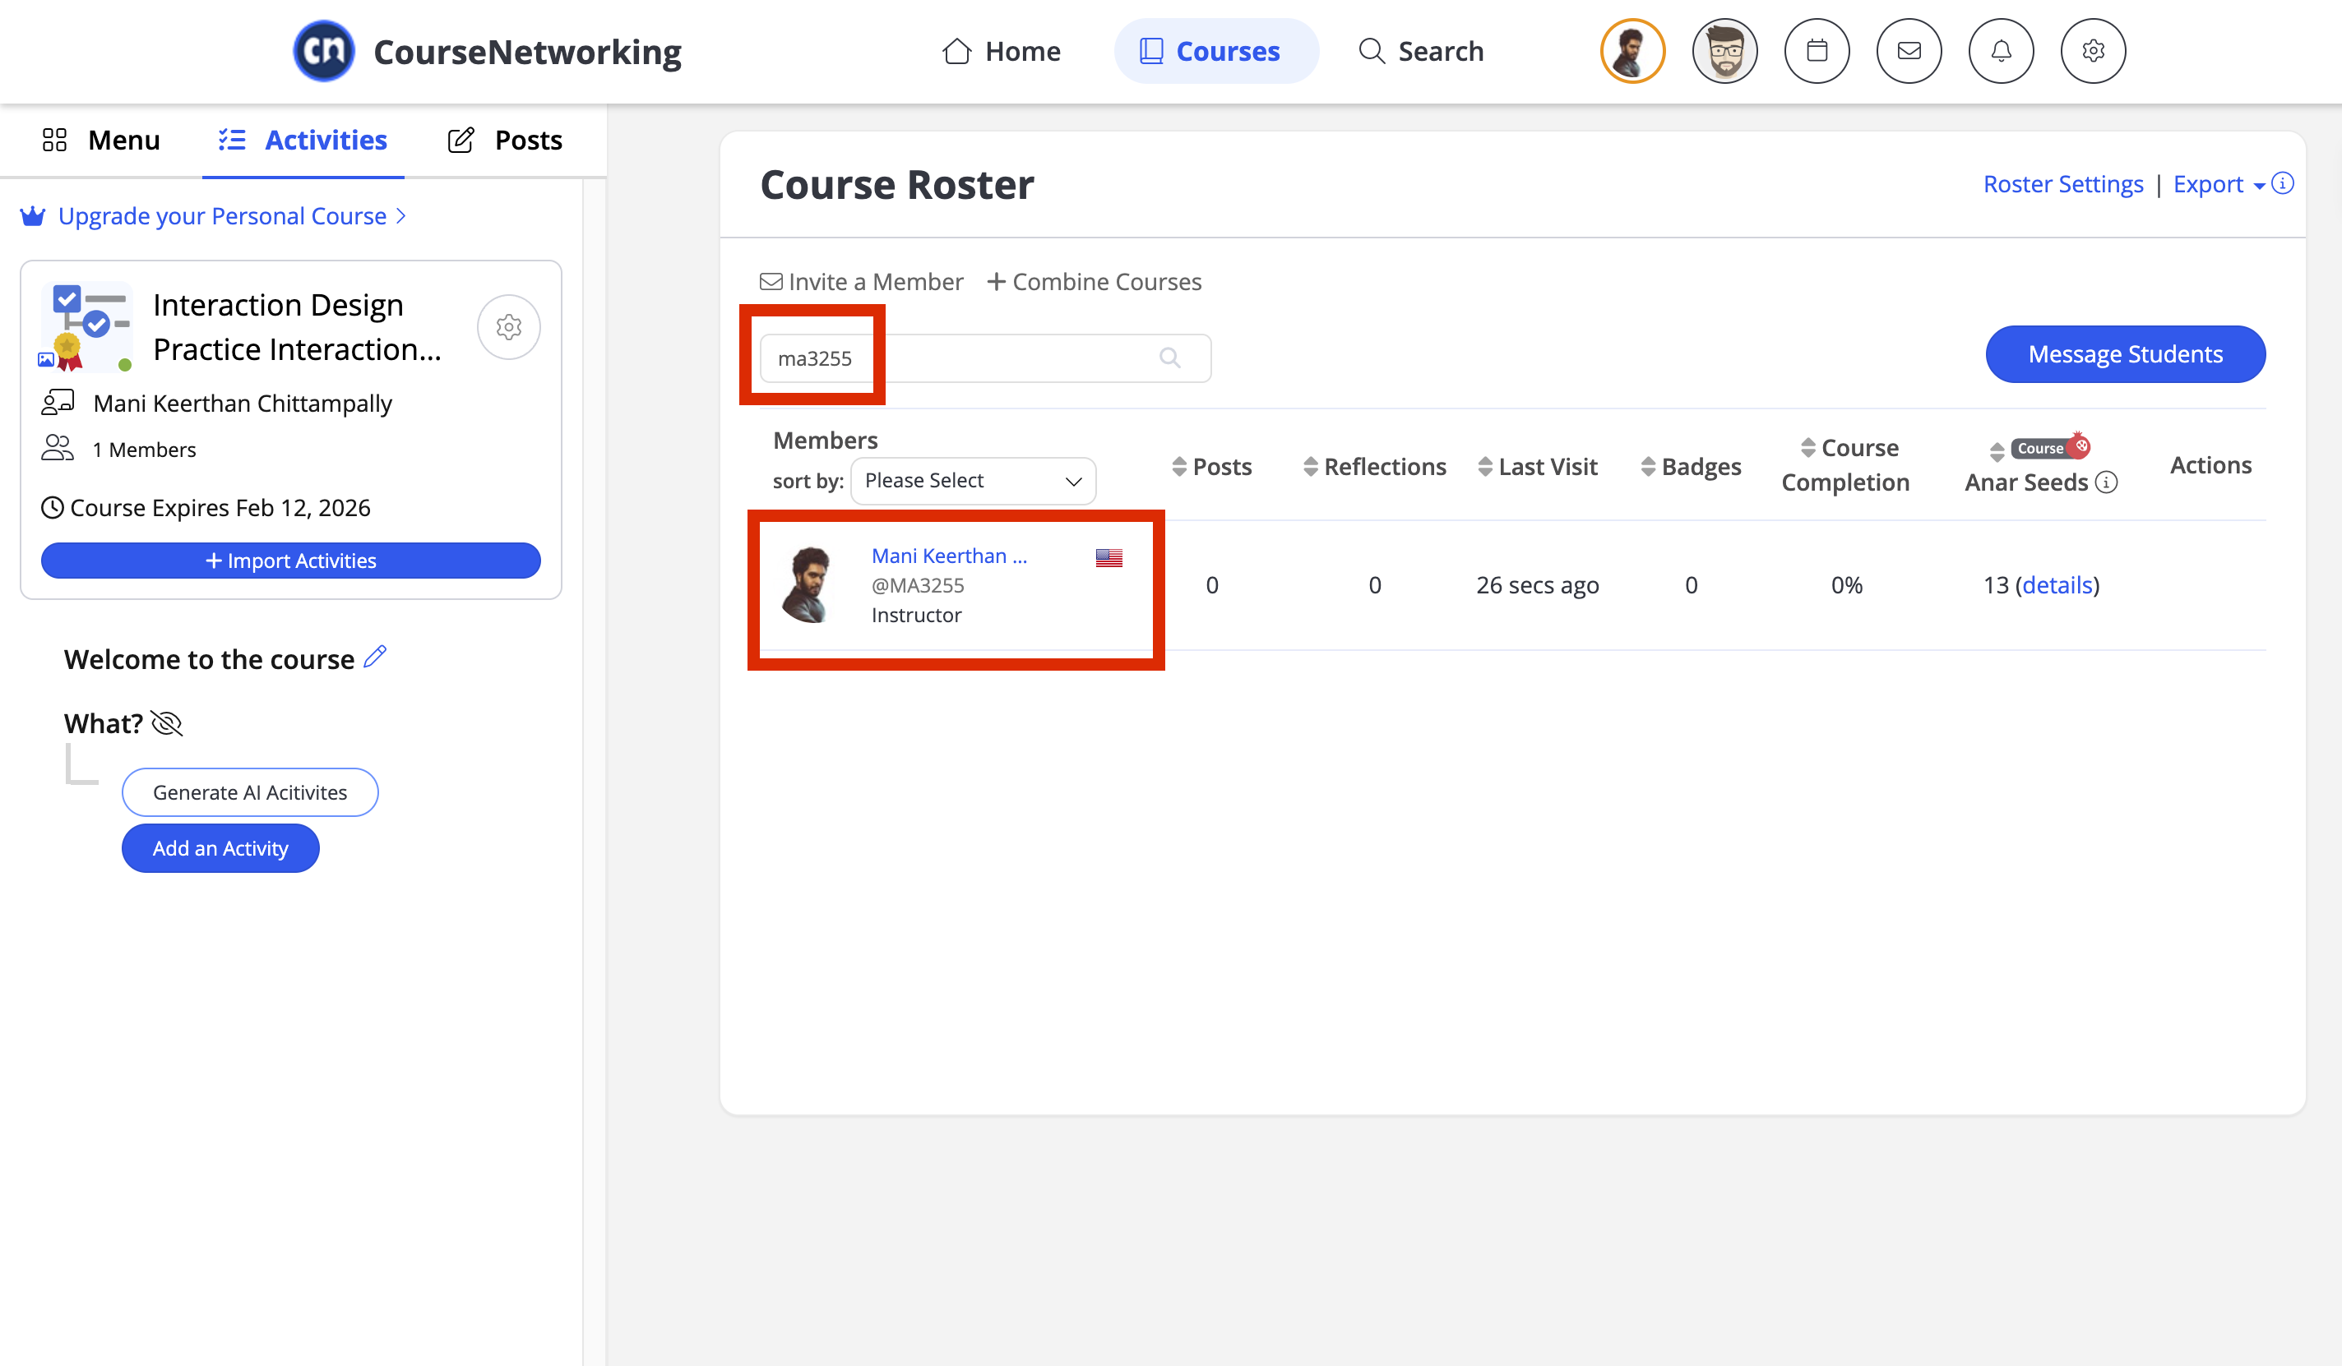Click the Add an Activity button

click(220, 848)
